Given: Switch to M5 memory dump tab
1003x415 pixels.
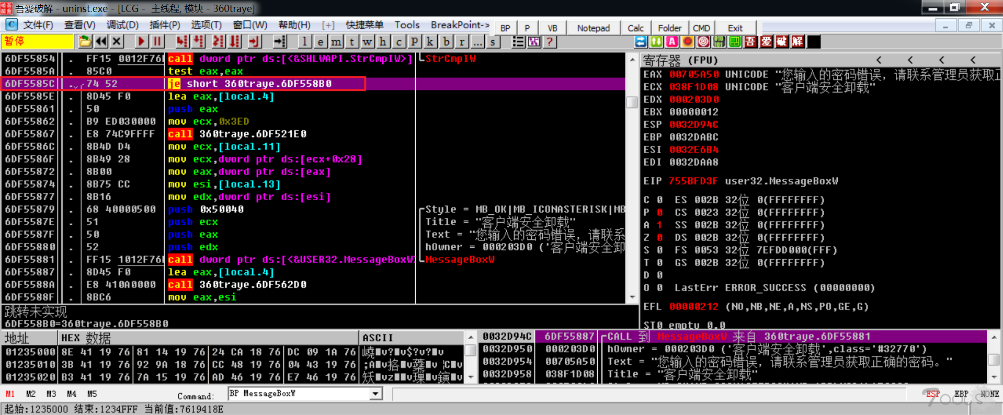Looking at the screenshot, I should [92, 394].
